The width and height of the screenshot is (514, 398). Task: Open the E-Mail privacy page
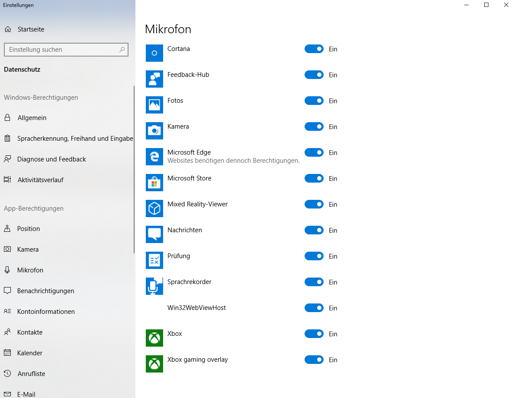tap(67, 393)
